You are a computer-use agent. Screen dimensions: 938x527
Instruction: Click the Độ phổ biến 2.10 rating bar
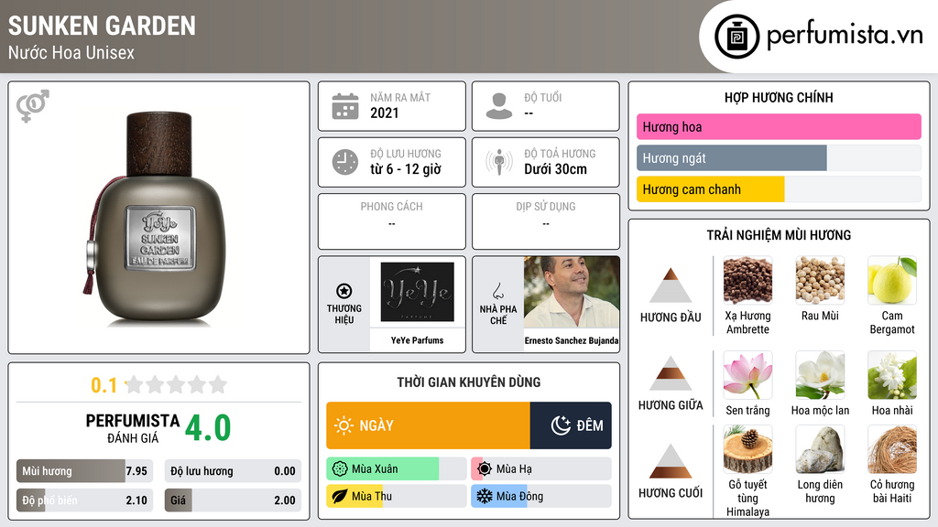pyautogui.click(x=84, y=500)
